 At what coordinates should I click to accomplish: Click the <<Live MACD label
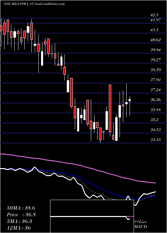click(x=141, y=224)
